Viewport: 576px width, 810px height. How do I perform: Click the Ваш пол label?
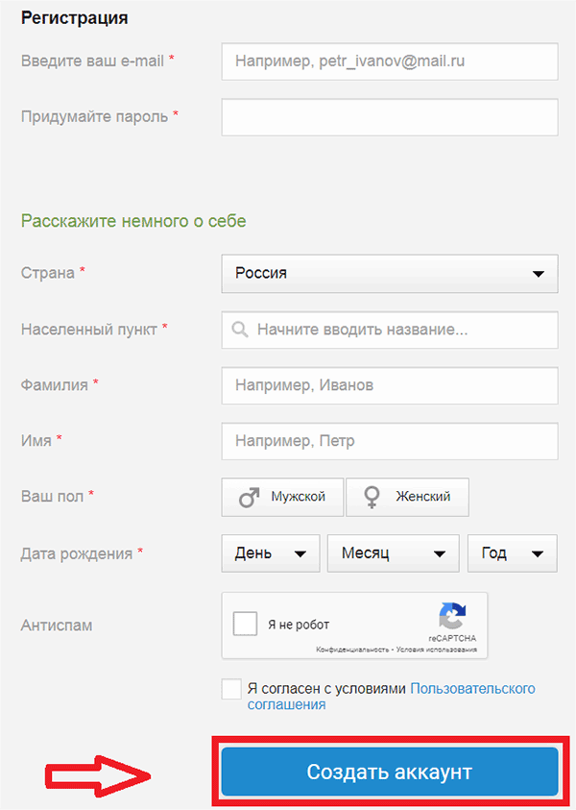point(52,497)
